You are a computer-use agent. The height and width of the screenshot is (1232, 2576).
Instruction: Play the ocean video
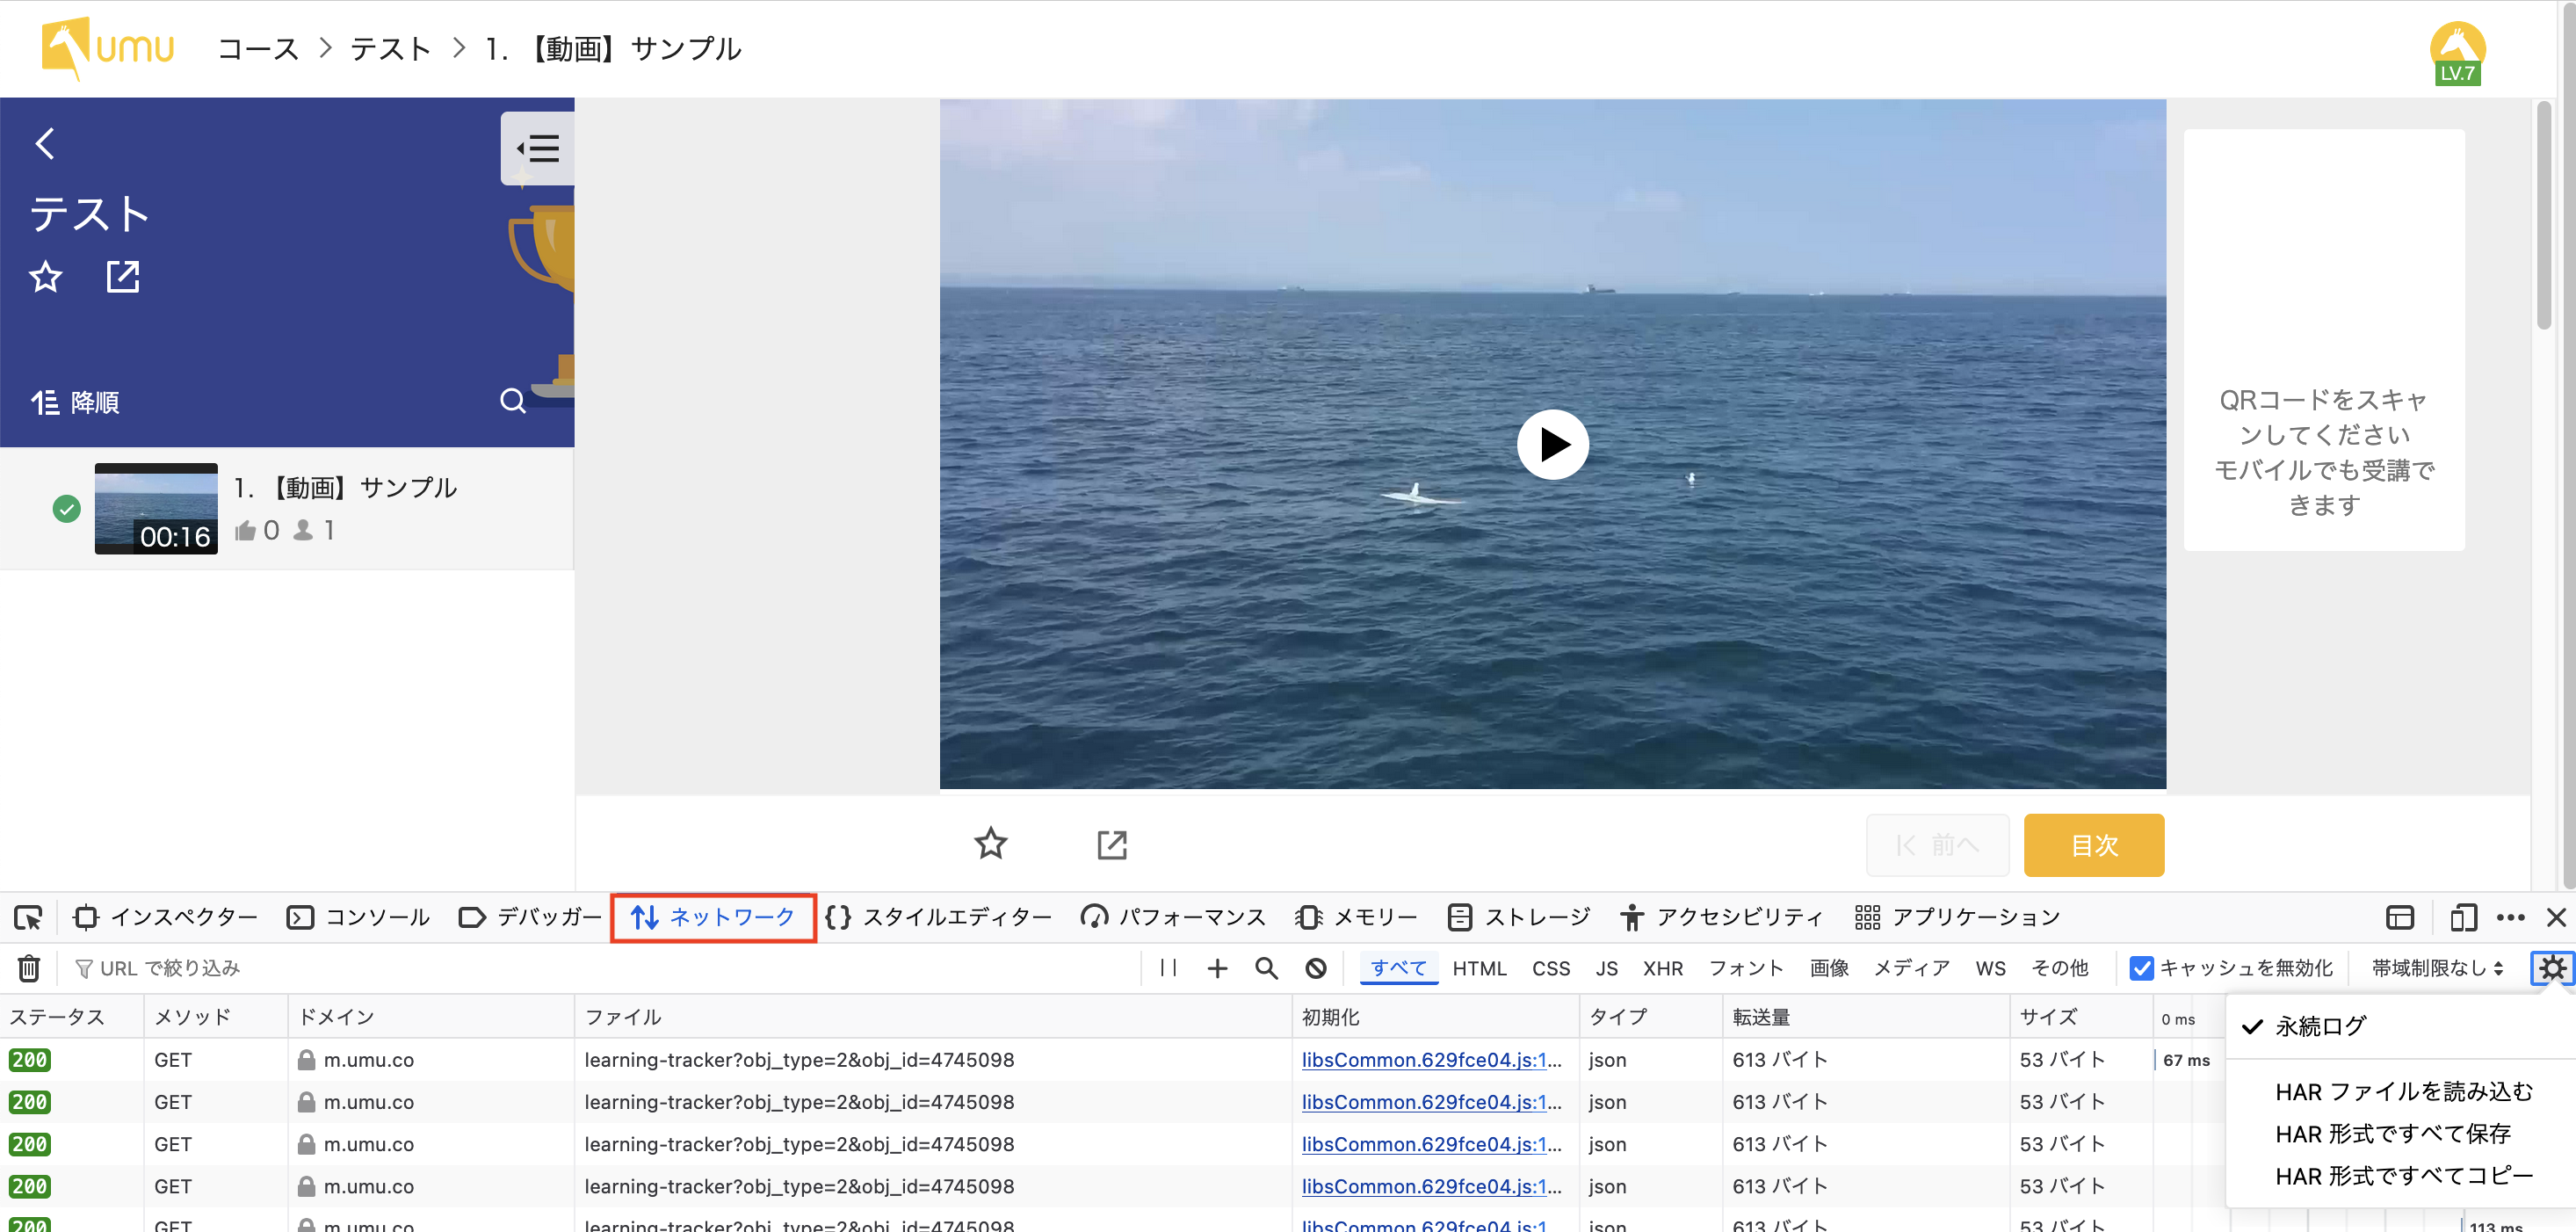tap(1552, 444)
